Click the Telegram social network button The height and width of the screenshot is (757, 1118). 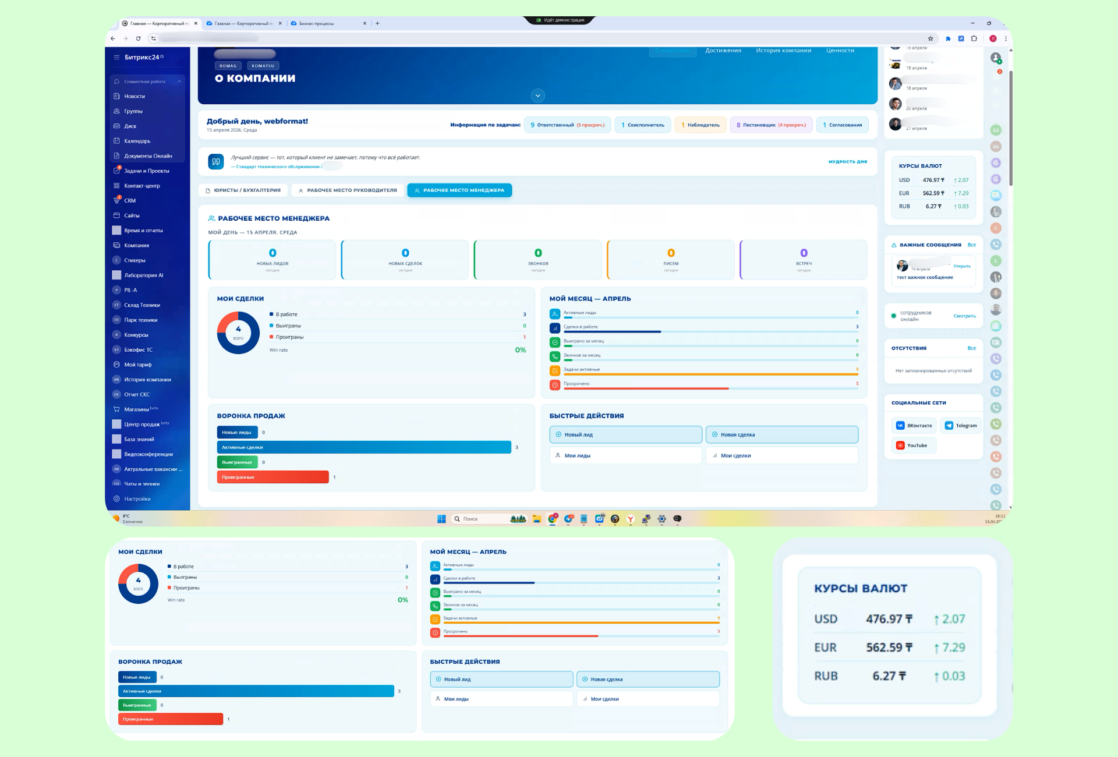[961, 426]
